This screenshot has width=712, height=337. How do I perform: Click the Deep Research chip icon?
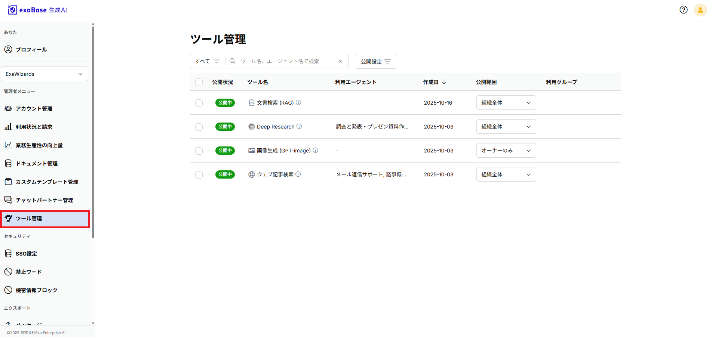[x=252, y=127]
